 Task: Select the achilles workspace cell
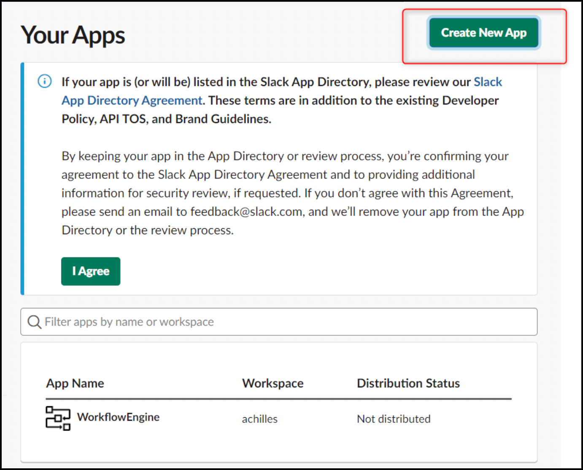click(259, 419)
